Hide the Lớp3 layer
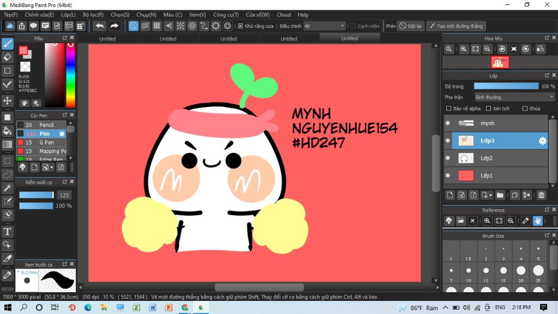This screenshot has height=314, width=558. click(x=448, y=141)
